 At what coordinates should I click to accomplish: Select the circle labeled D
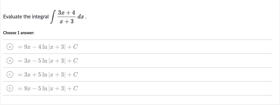10,88
